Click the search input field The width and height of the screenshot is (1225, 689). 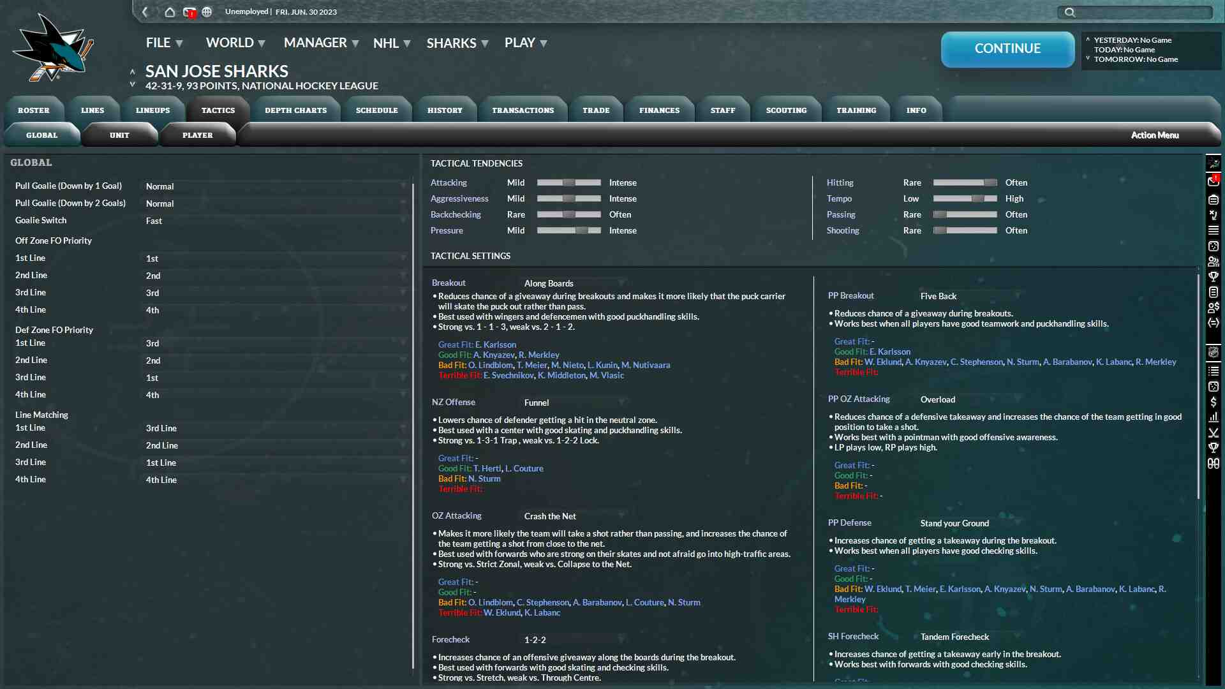[1135, 12]
